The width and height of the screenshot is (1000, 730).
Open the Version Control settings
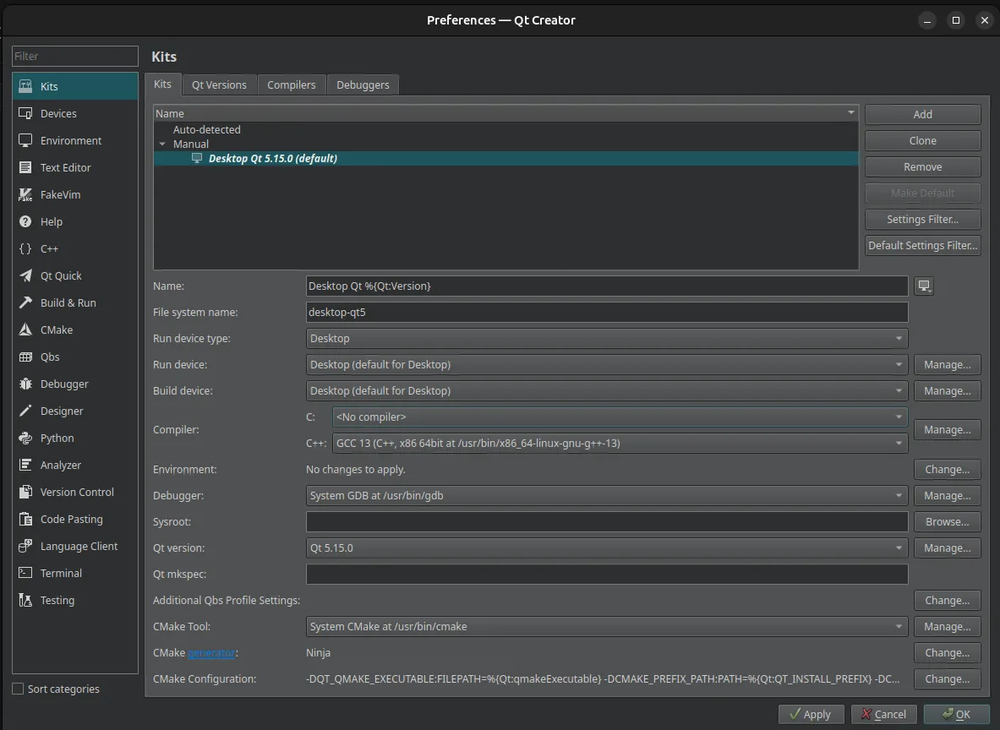(x=74, y=492)
